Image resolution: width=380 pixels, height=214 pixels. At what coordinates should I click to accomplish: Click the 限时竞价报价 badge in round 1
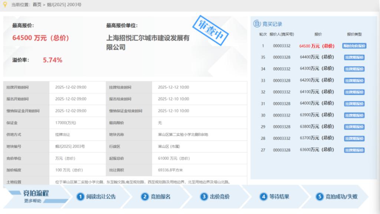point(354,46)
